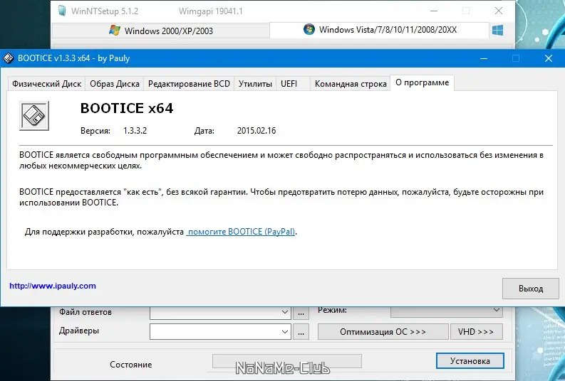Minimize the WinNTSetup window
Viewport: 565px width, 381px height.
(x=434, y=11)
